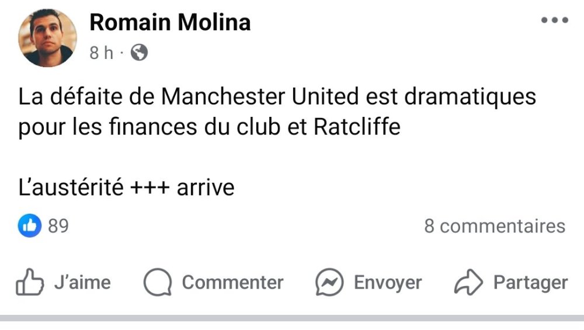Click the blue like reaction icon
Screen dimensions: 584x330
[29, 226]
